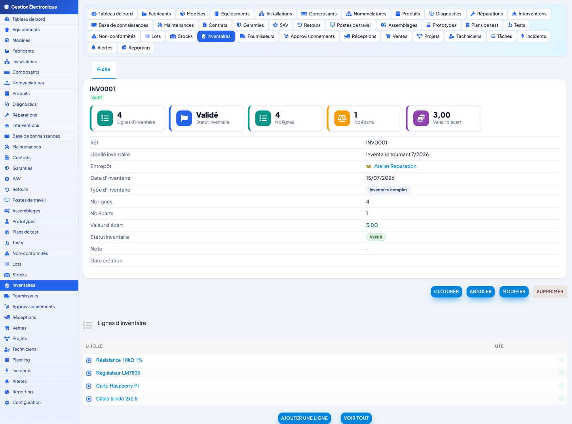Click the Réparations wrench icon in sidebar

click(x=7, y=115)
